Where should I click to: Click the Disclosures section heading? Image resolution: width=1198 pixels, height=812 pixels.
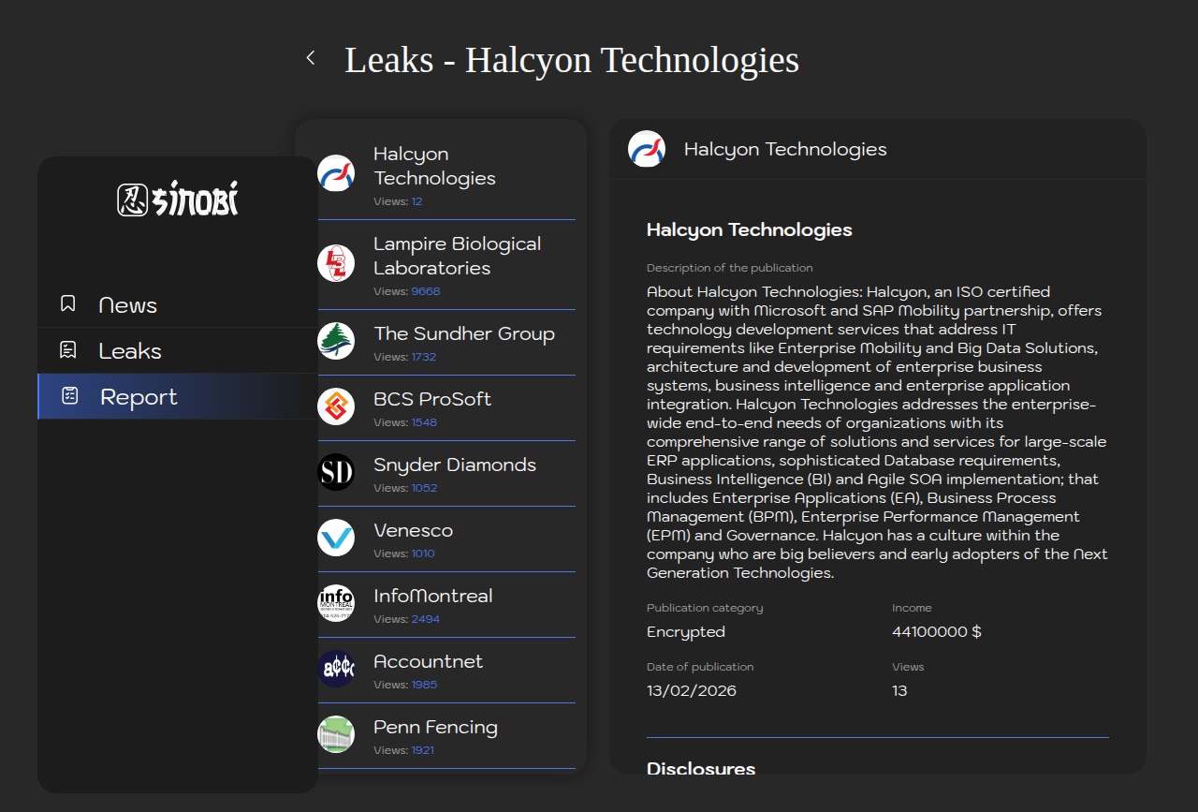click(701, 768)
